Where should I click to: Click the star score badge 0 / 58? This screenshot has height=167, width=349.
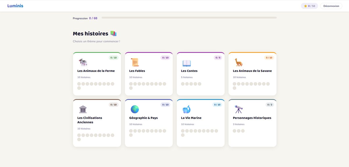pos(309,6)
